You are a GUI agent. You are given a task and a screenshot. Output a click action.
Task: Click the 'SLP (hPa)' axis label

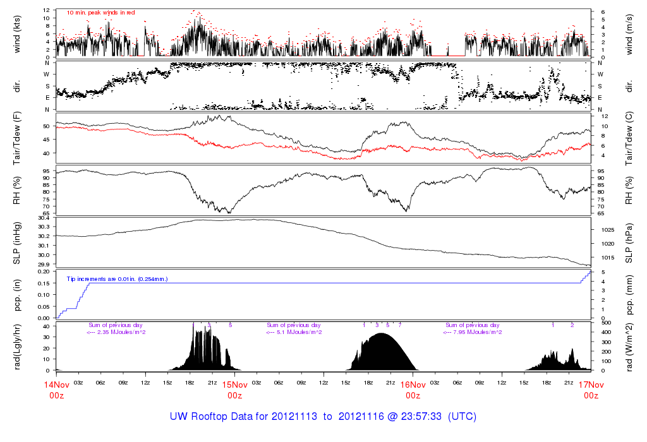pyautogui.click(x=631, y=242)
